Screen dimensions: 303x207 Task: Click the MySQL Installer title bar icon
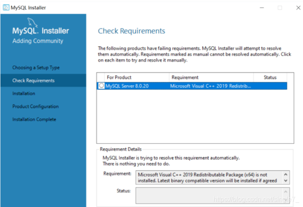coord(6,7)
